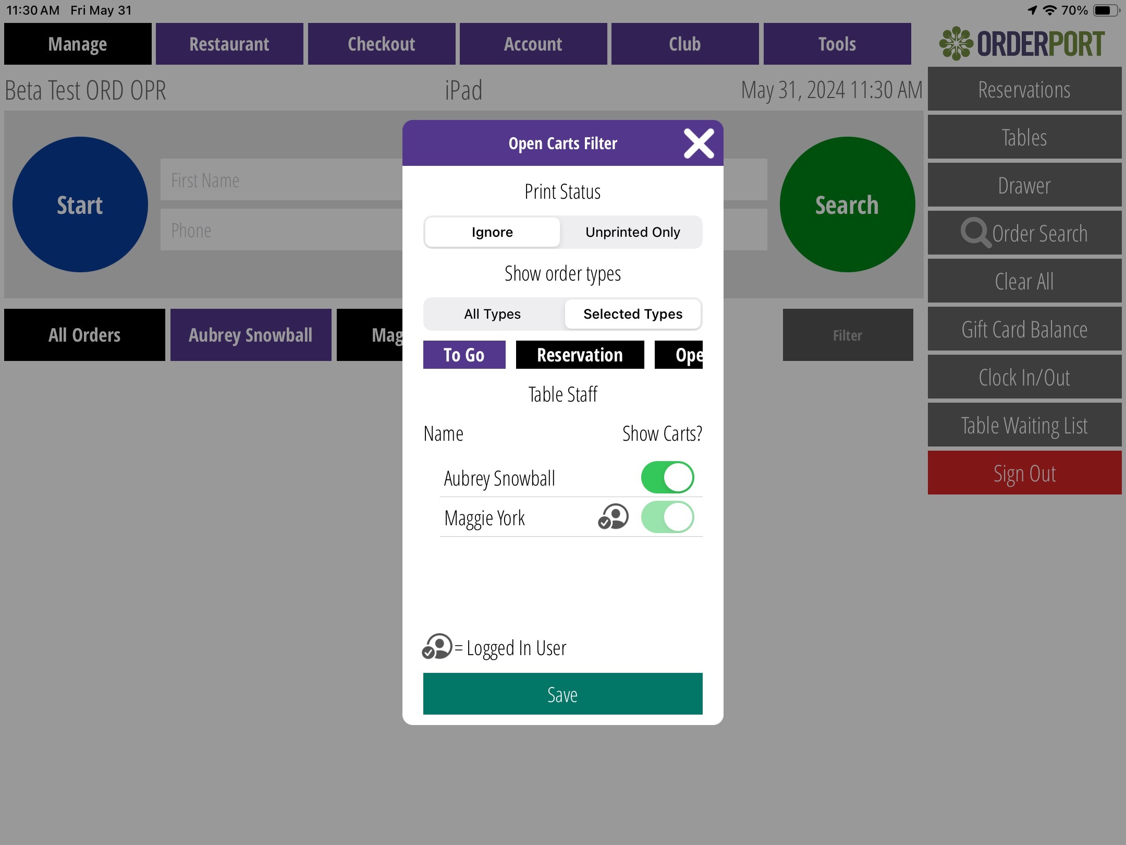Toggle Maggie York show carts switch
The image size is (1126, 845).
click(x=667, y=517)
